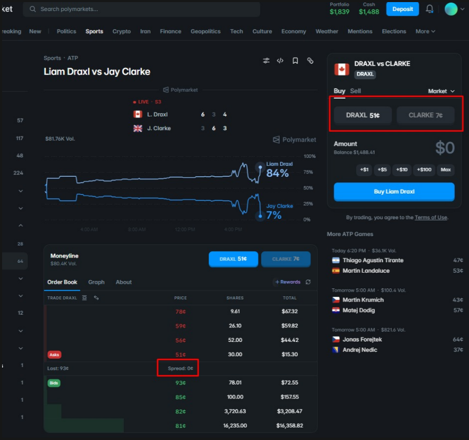Click the UK flag next to J. Clarke
The image size is (469, 440).
pyautogui.click(x=137, y=128)
